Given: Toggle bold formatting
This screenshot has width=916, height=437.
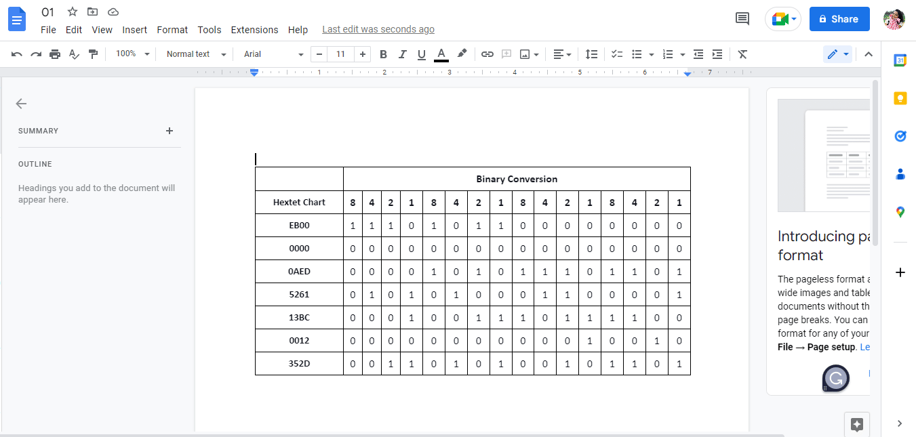Looking at the screenshot, I should point(383,54).
